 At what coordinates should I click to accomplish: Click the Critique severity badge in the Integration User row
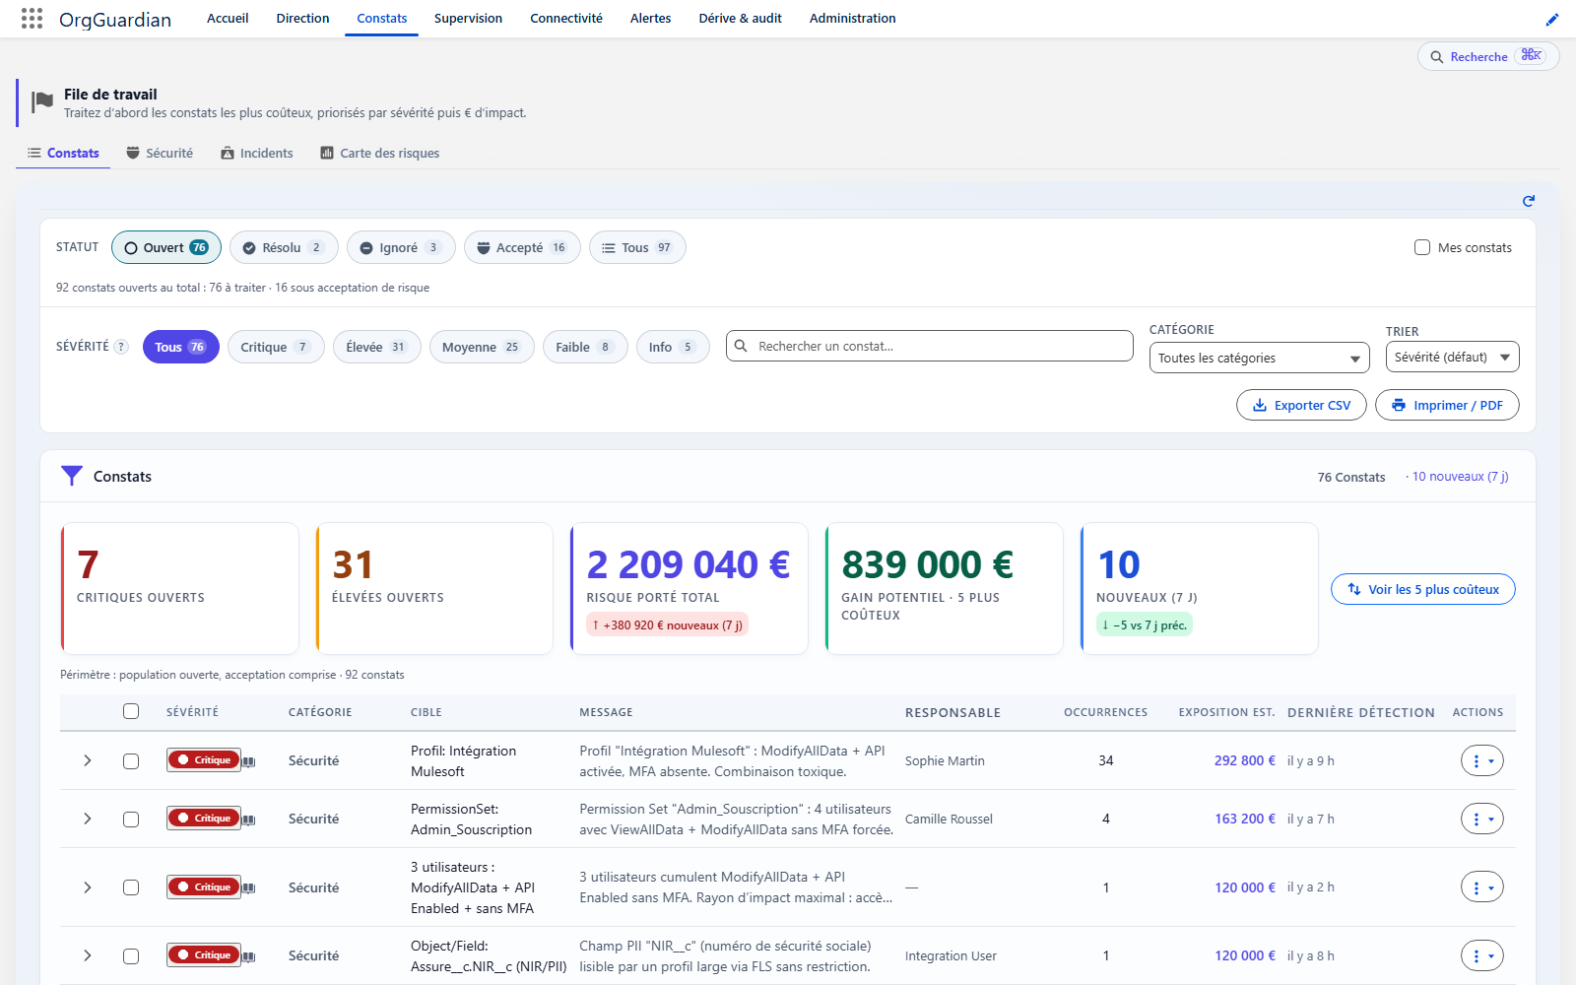click(x=204, y=955)
